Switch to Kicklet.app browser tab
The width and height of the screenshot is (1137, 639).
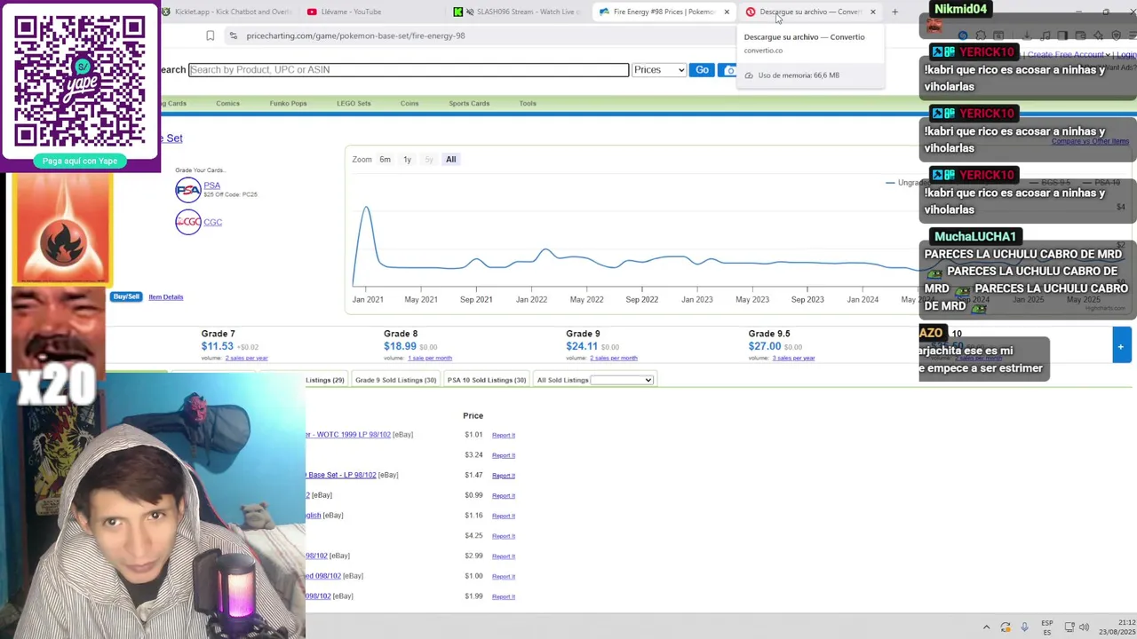click(x=227, y=12)
